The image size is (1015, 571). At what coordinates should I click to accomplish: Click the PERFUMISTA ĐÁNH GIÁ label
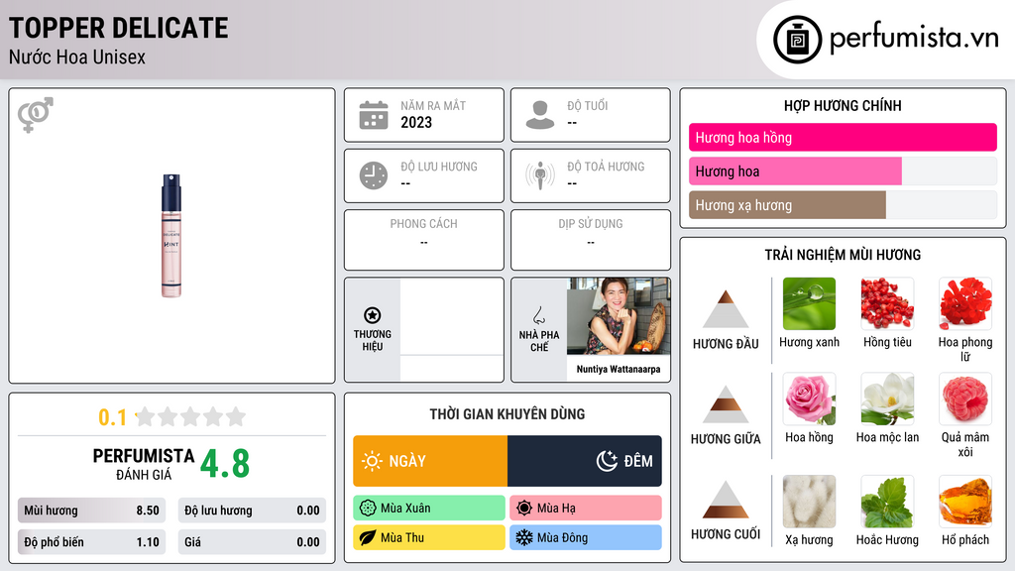point(143,464)
